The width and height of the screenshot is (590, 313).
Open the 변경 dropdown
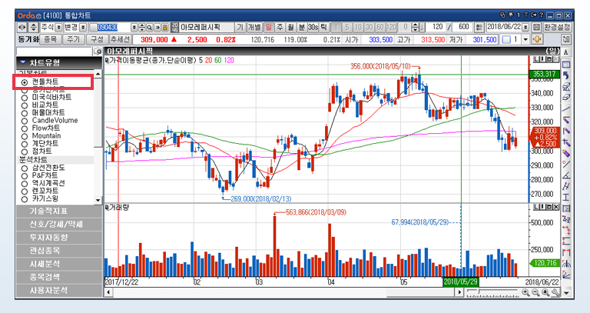(83, 27)
